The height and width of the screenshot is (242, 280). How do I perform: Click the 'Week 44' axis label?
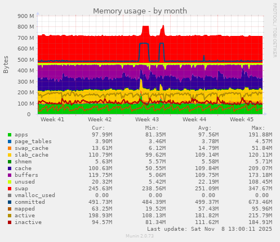click(194, 120)
